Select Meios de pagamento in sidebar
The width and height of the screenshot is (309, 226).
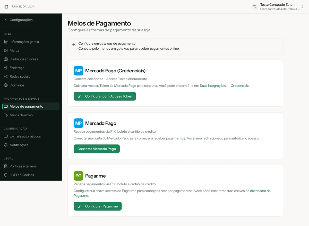pos(31,106)
